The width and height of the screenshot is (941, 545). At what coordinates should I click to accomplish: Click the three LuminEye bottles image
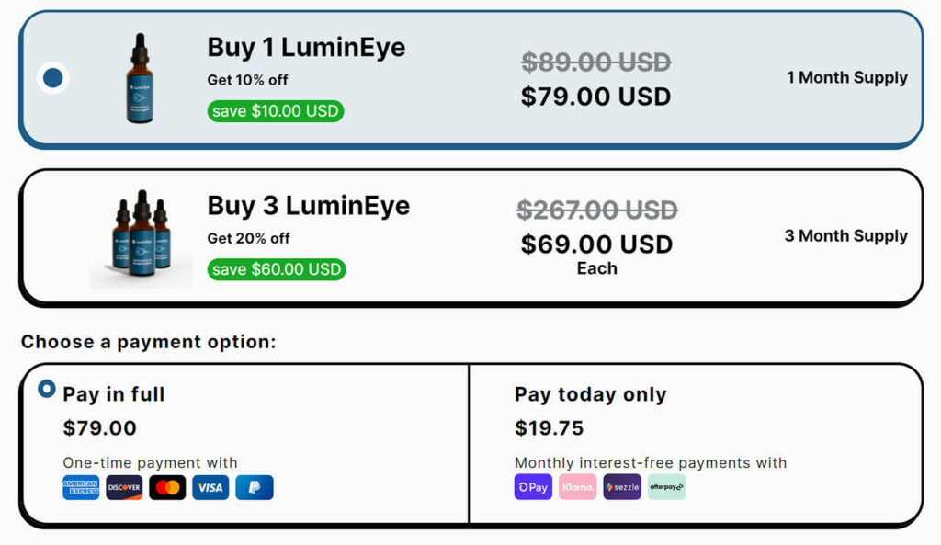click(x=140, y=233)
